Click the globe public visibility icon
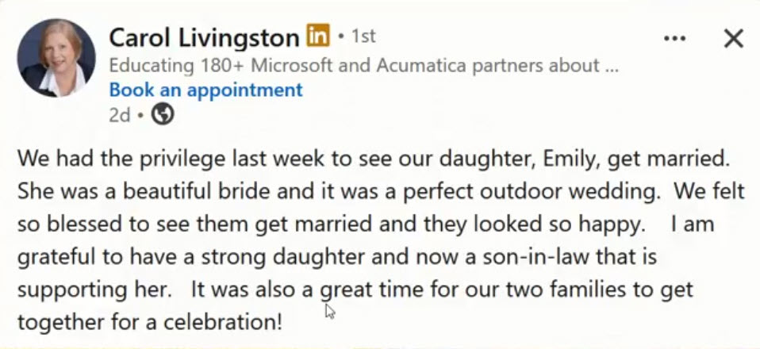Viewport: 760px width, 349px height. coord(163,115)
